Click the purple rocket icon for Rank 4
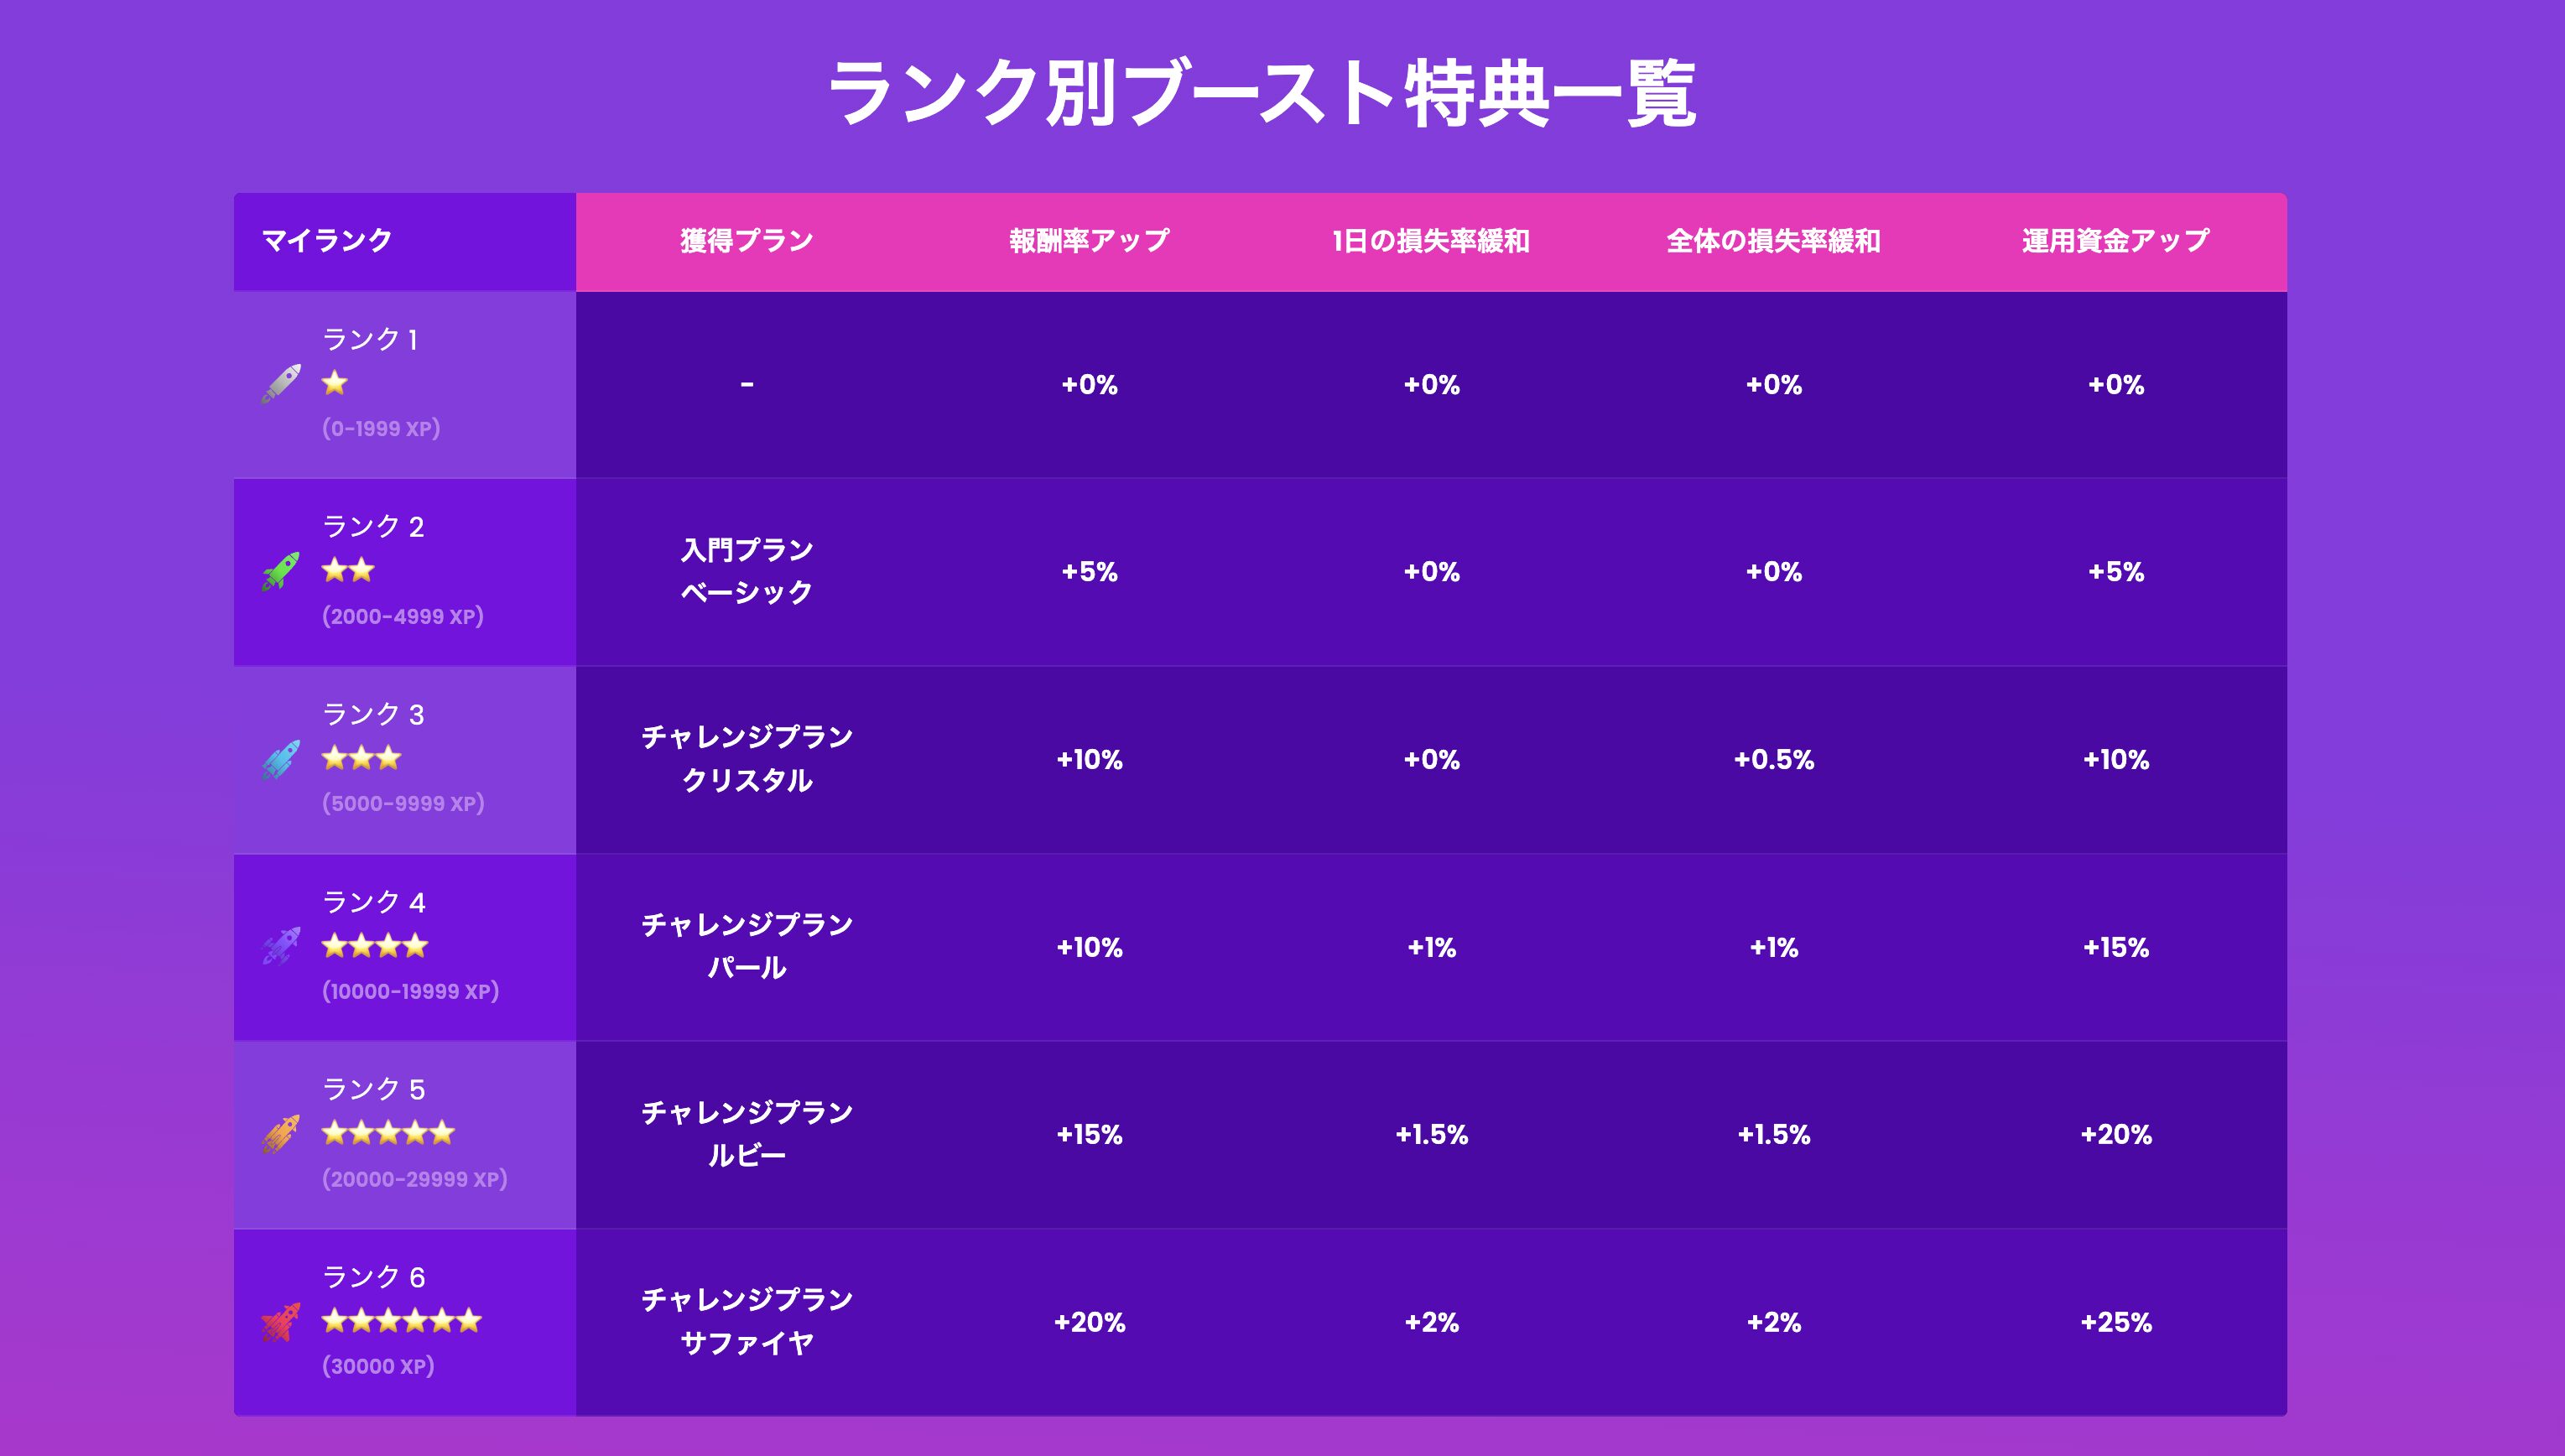2565x1456 pixels. 281,946
